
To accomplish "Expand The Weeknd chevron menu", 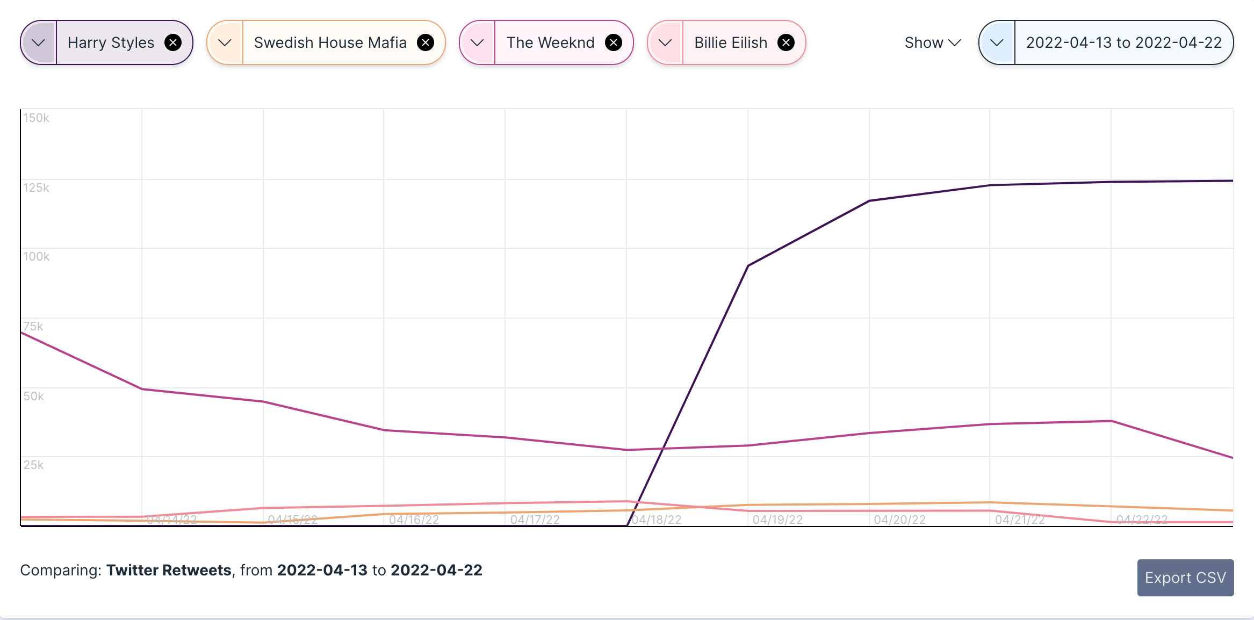I will [477, 42].
